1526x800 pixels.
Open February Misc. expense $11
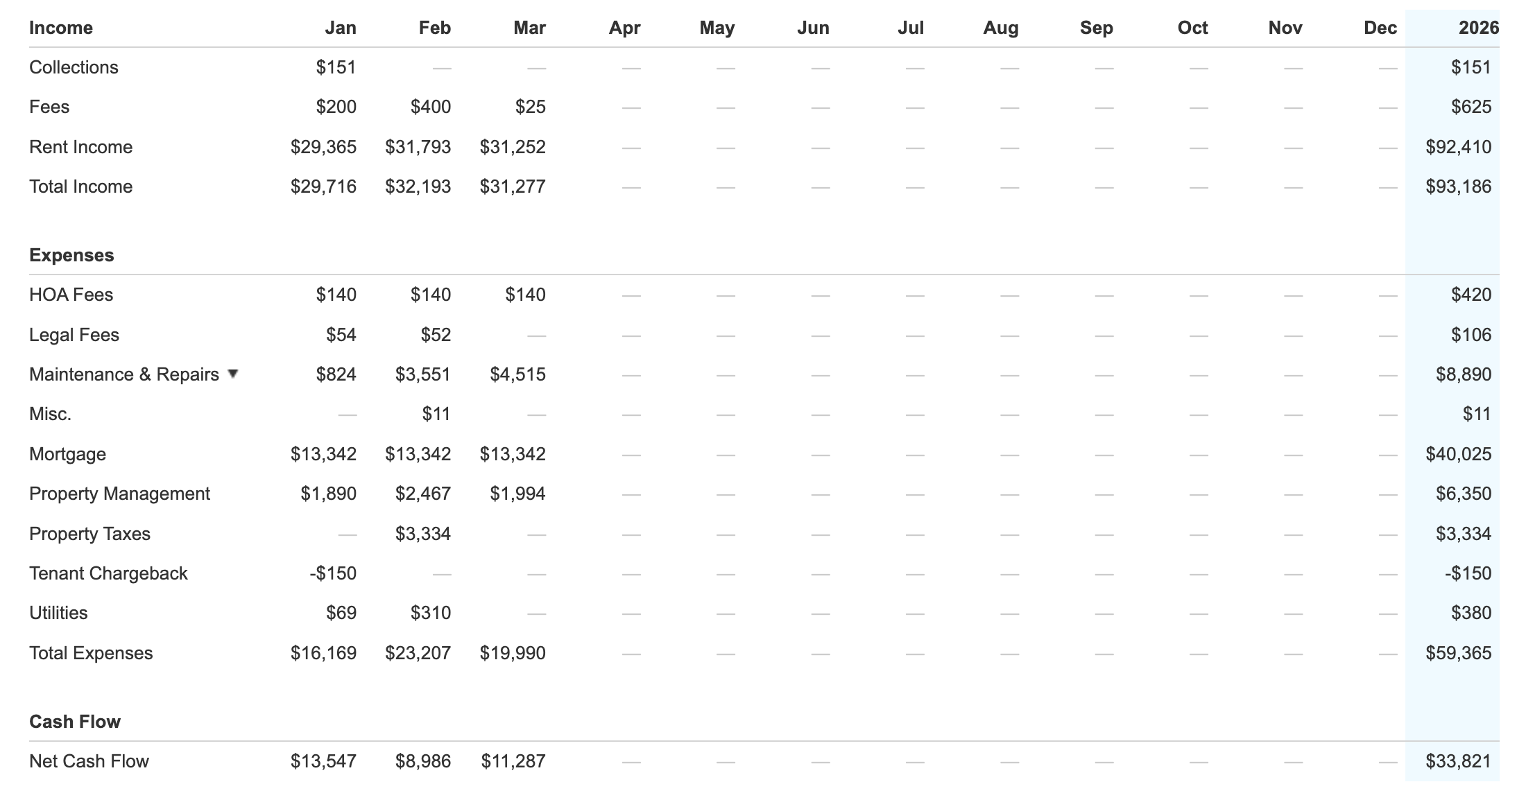pos(436,414)
